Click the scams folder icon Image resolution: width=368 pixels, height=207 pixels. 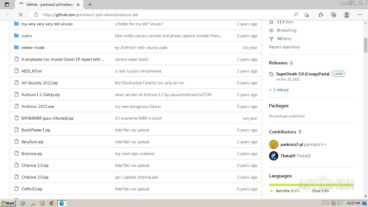coord(16,36)
